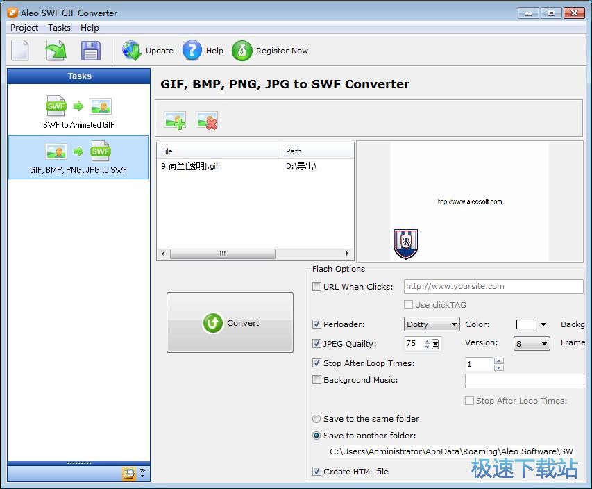
Task: Click the Path column header
Action: 318,151
